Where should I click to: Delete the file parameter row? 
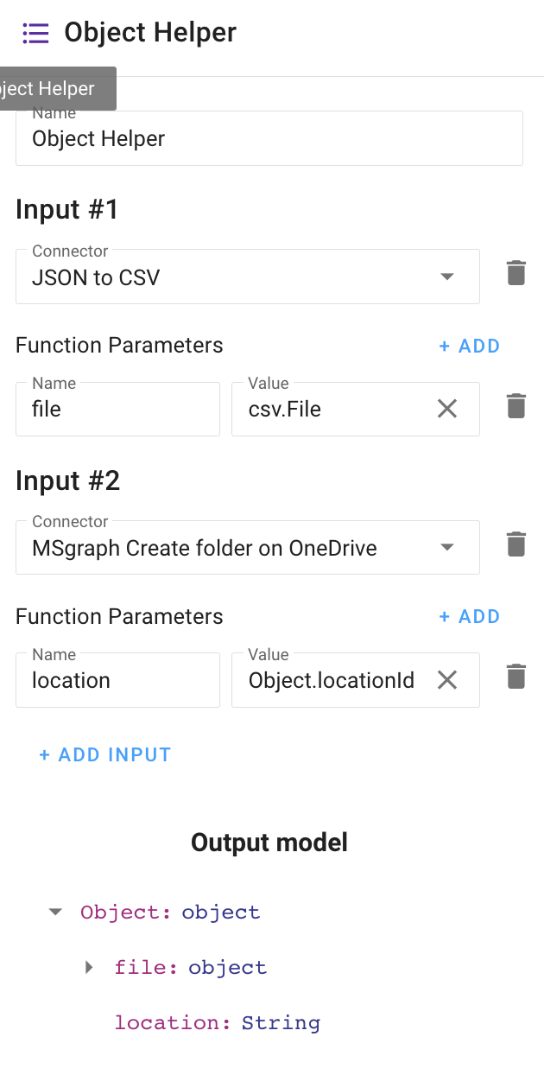point(516,406)
